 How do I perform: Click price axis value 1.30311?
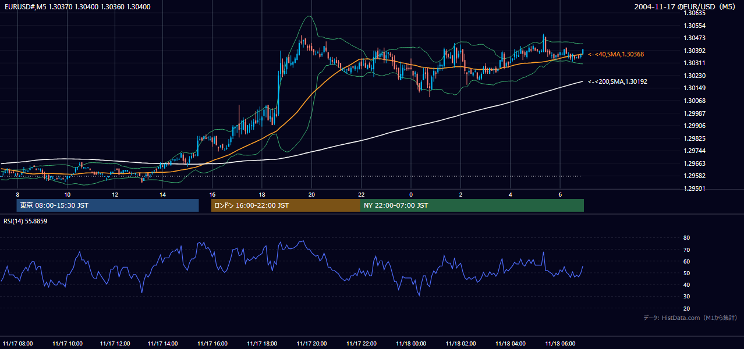695,63
